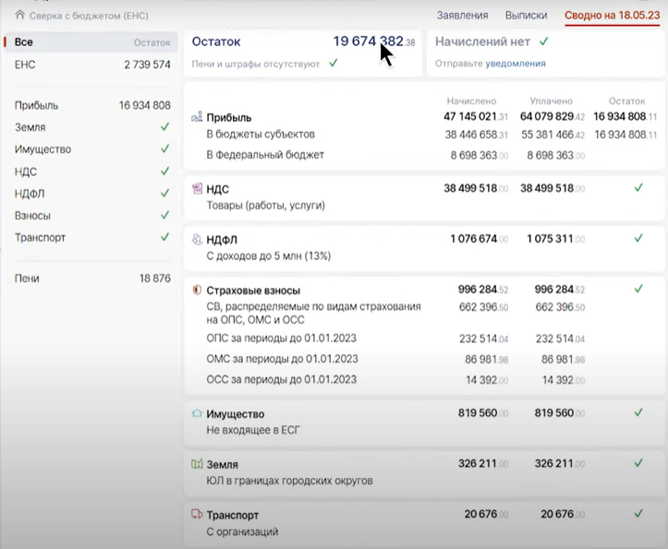Click the checkmark in the НДС row
668x549 pixels.
click(x=638, y=187)
